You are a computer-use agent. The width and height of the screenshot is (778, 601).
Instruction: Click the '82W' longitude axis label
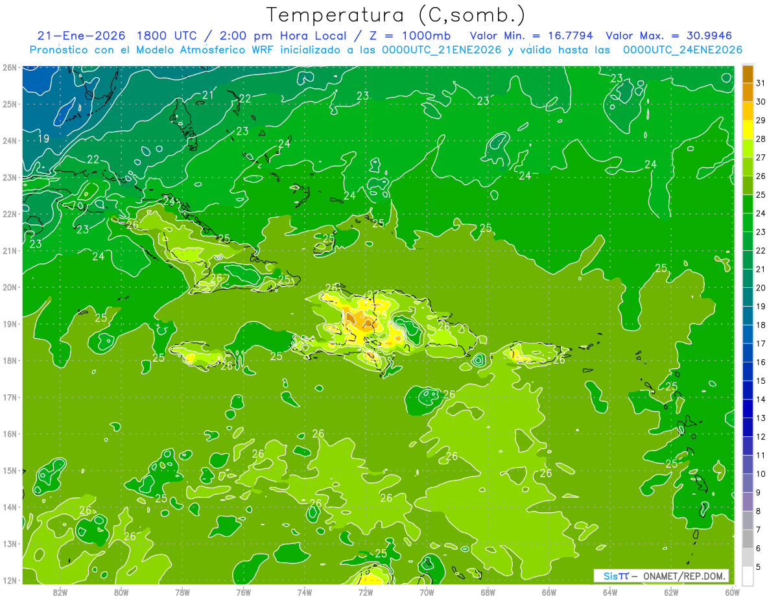pyautogui.click(x=60, y=592)
